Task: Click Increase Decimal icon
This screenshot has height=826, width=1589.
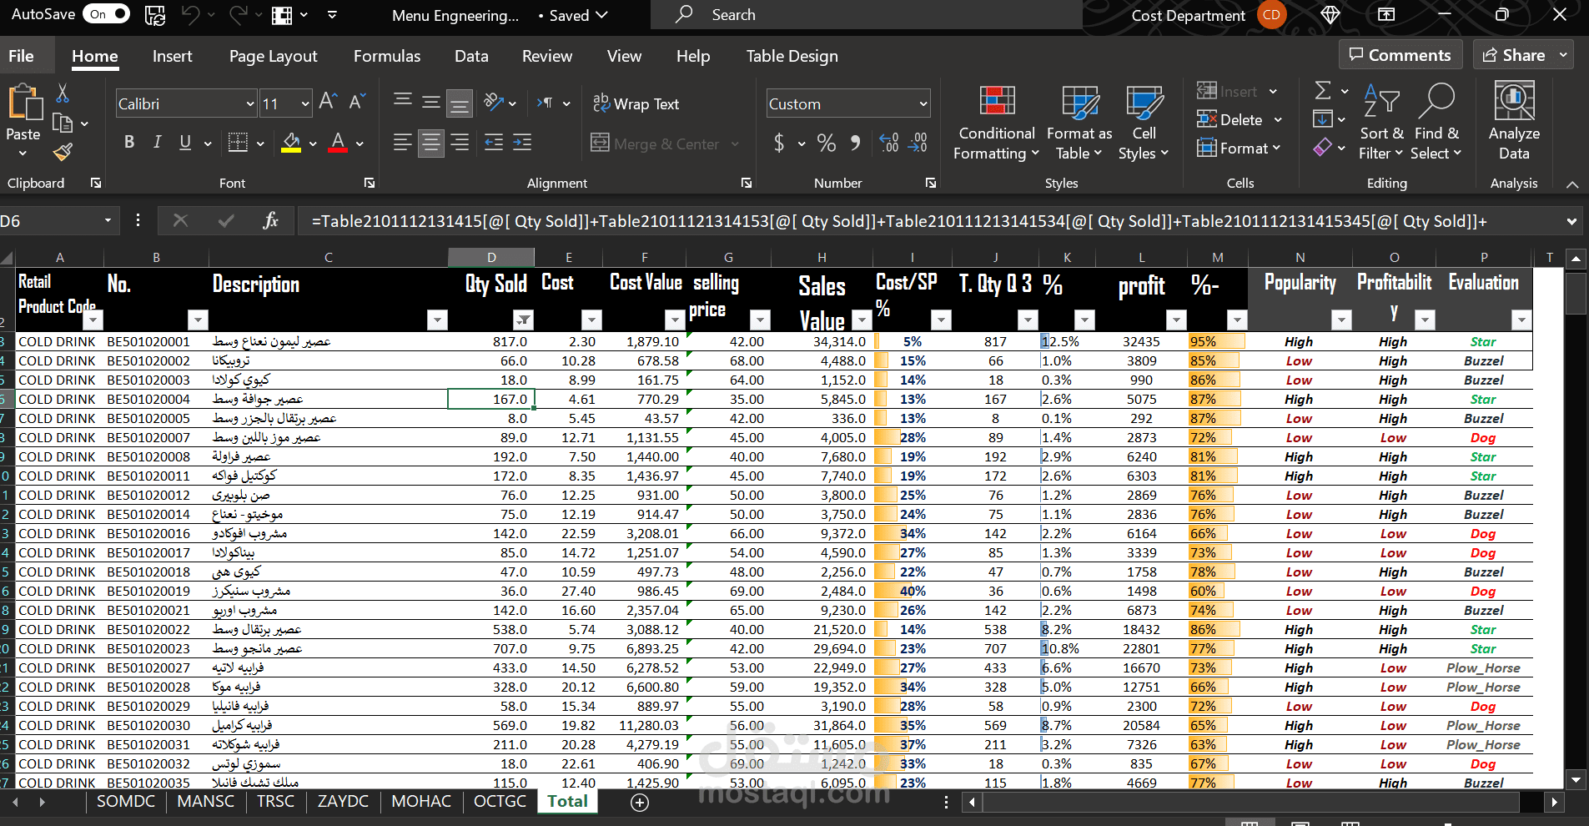Action: pyautogui.click(x=889, y=143)
